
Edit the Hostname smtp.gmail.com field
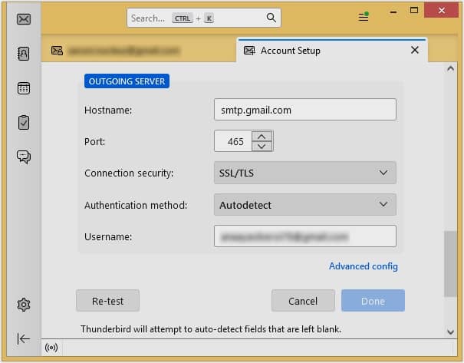pyautogui.click(x=305, y=110)
